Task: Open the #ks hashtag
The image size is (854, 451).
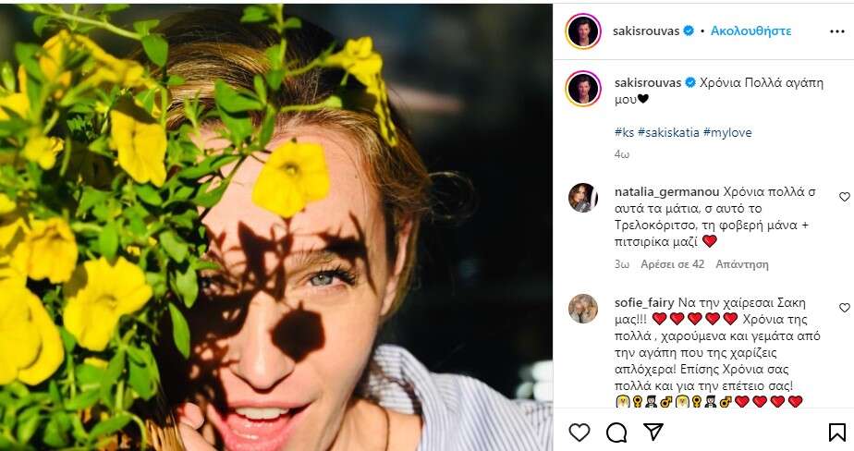Action: pos(623,132)
